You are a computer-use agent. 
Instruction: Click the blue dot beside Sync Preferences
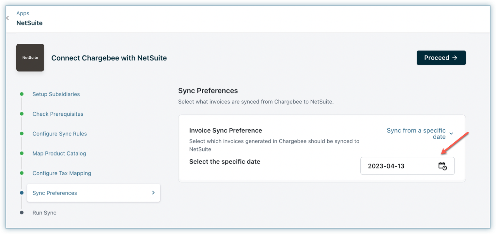[22, 193]
